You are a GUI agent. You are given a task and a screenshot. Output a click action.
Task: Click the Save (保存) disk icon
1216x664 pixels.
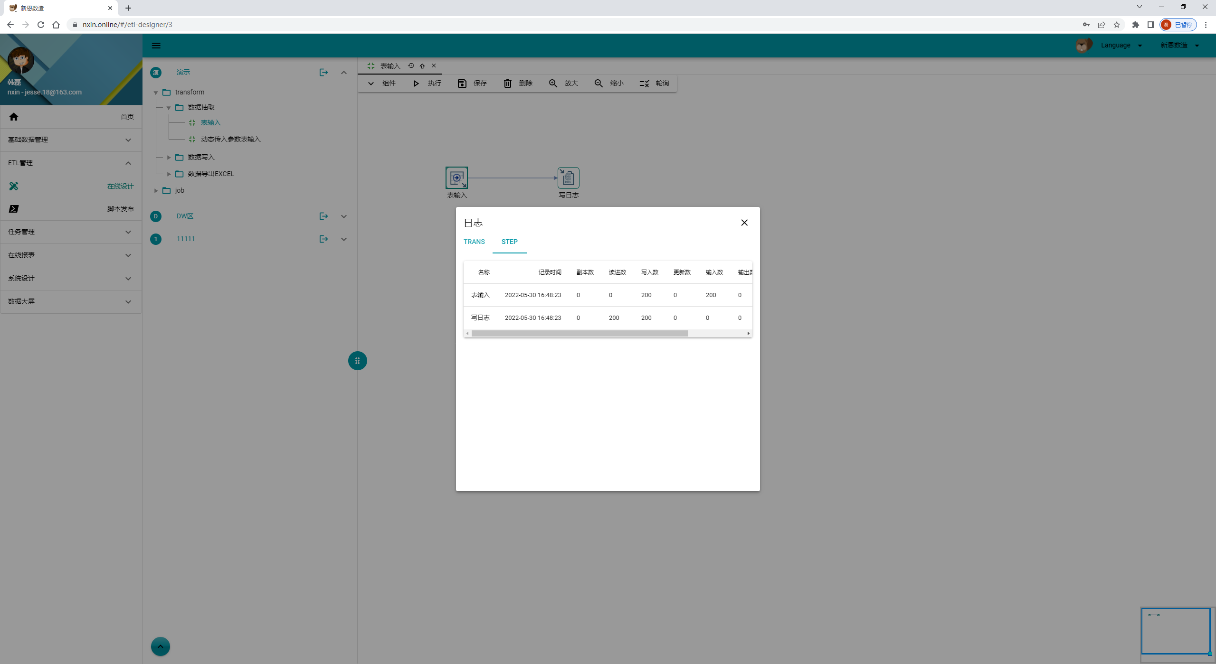click(x=462, y=84)
